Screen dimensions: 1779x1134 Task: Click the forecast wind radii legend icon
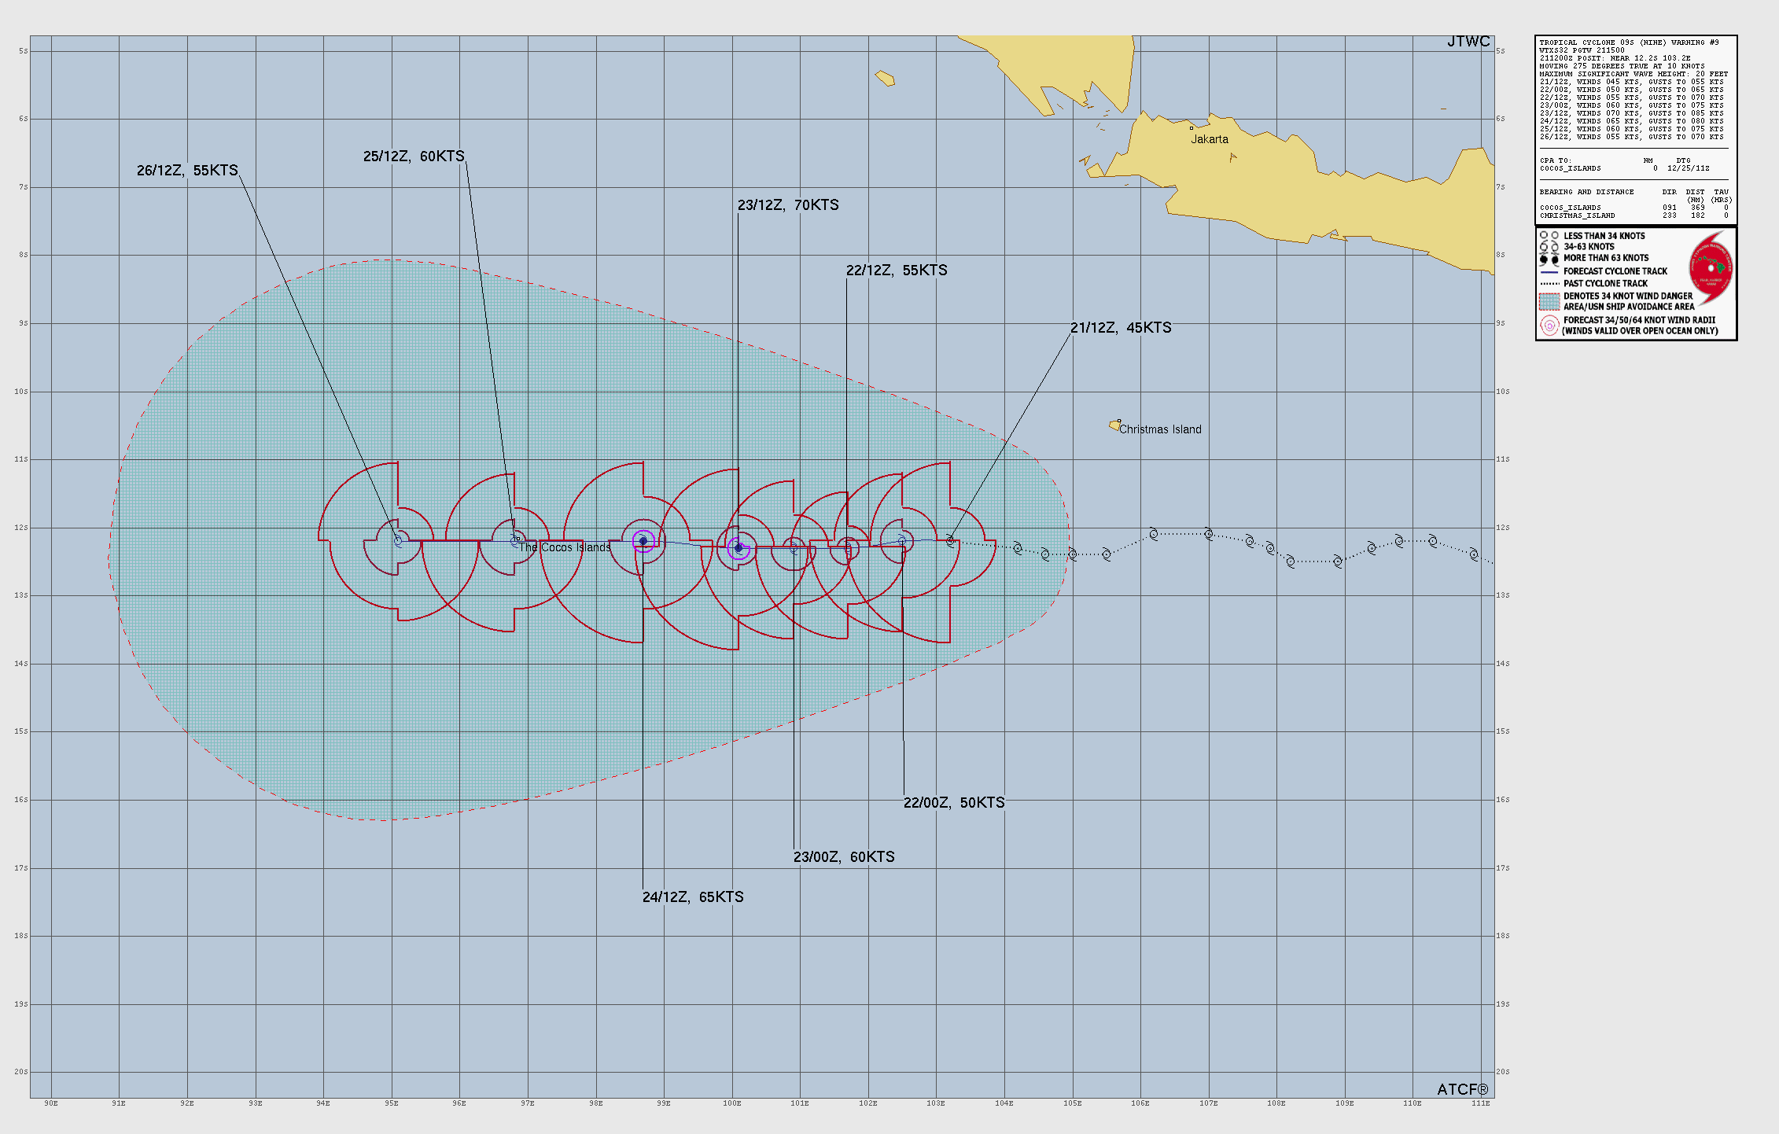[x=1549, y=326]
